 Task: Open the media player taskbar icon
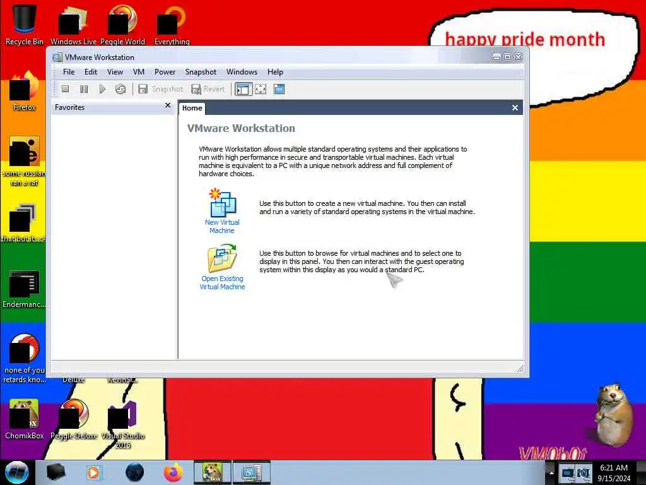(x=93, y=472)
